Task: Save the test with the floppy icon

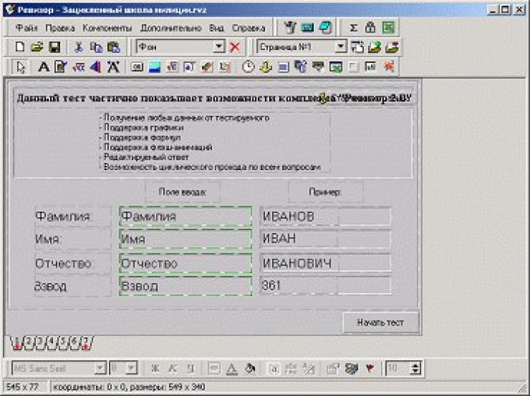Action: tap(54, 47)
